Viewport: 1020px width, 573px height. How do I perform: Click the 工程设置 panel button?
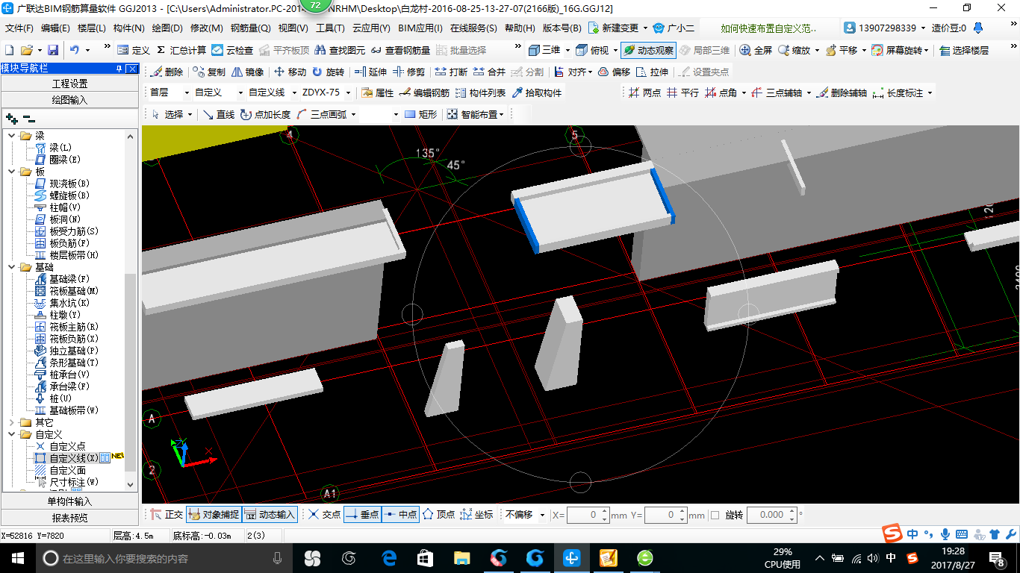click(x=69, y=84)
